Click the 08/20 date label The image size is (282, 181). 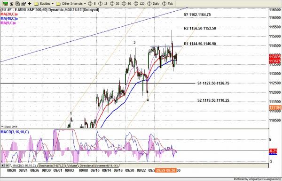pos(11,170)
